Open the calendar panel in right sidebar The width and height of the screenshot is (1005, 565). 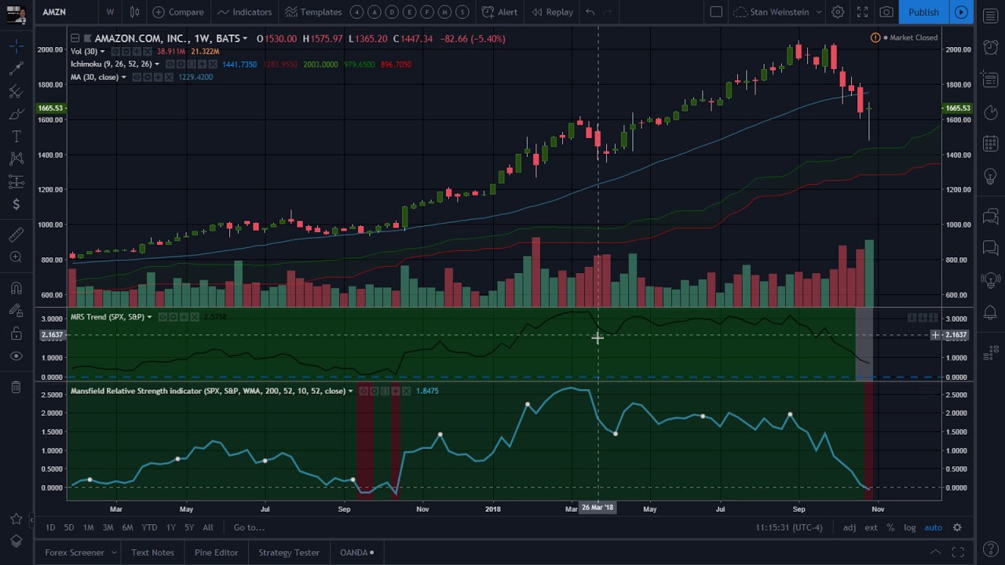pyautogui.click(x=990, y=144)
